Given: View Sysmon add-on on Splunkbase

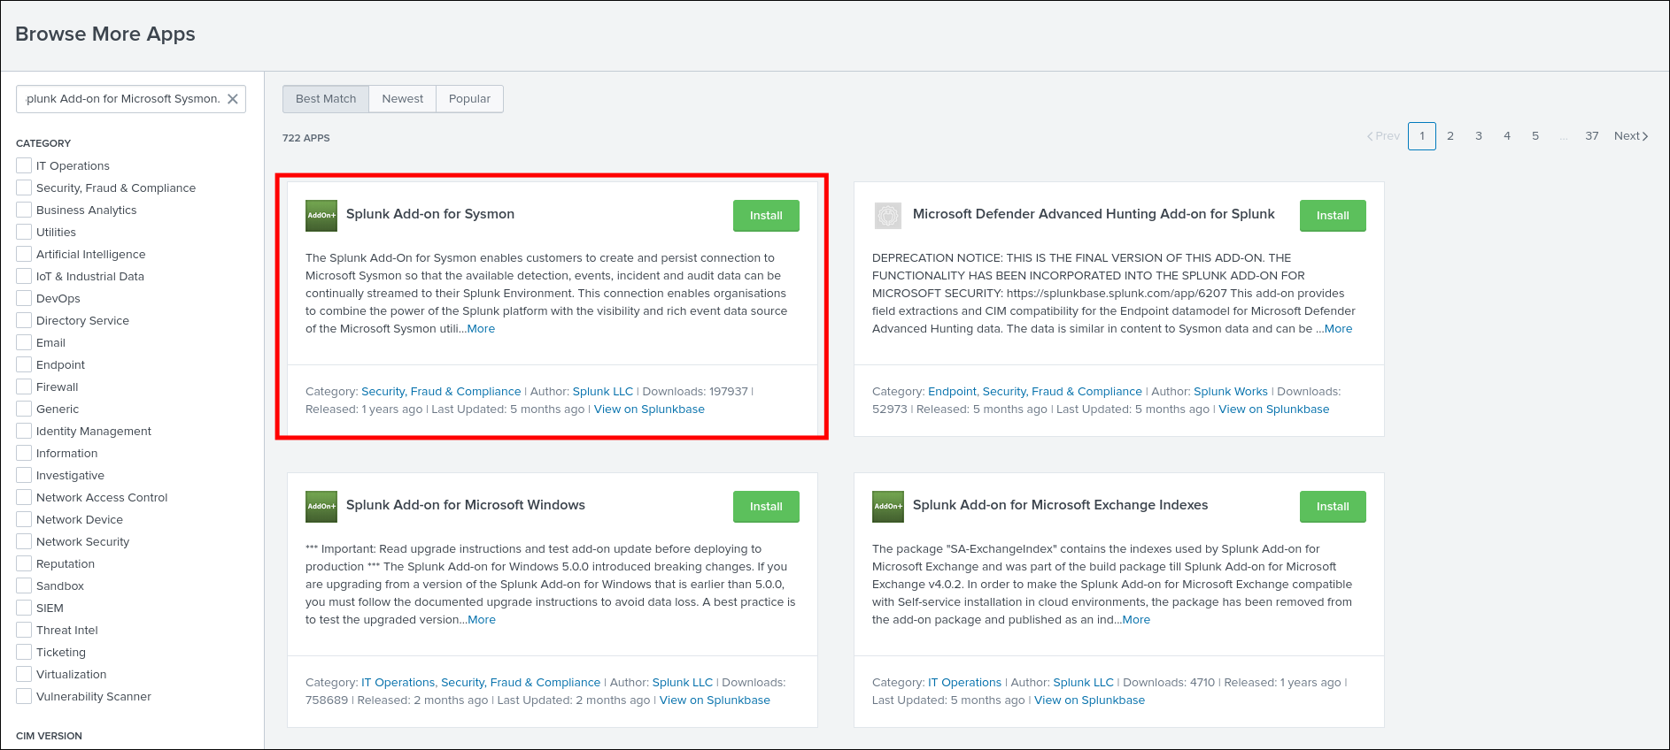Looking at the screenshot, I should (x=649, y=409).
